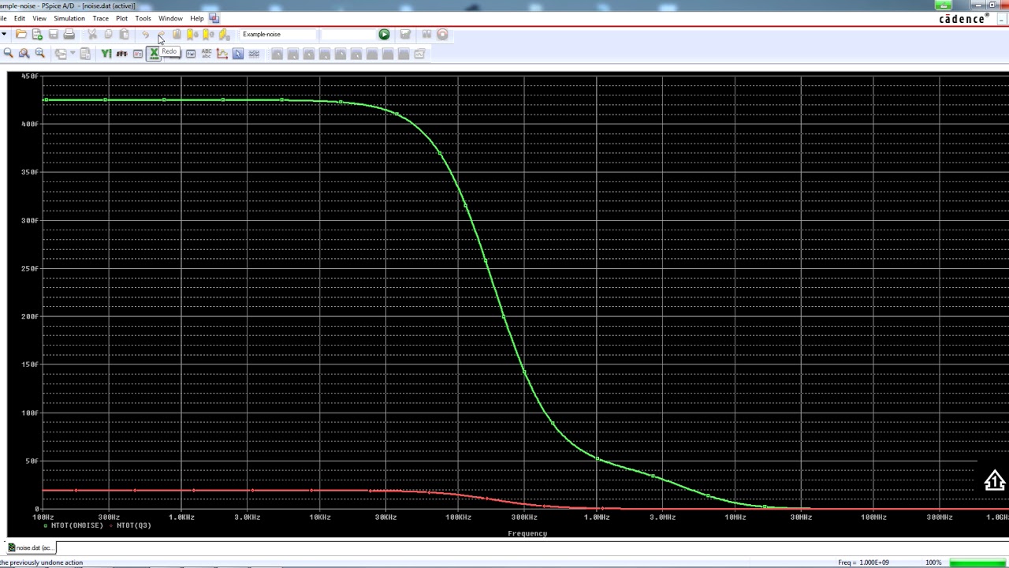Screen dimensions: 1009x568
Task: Open the View menu
Action: (x=39, y=18)
